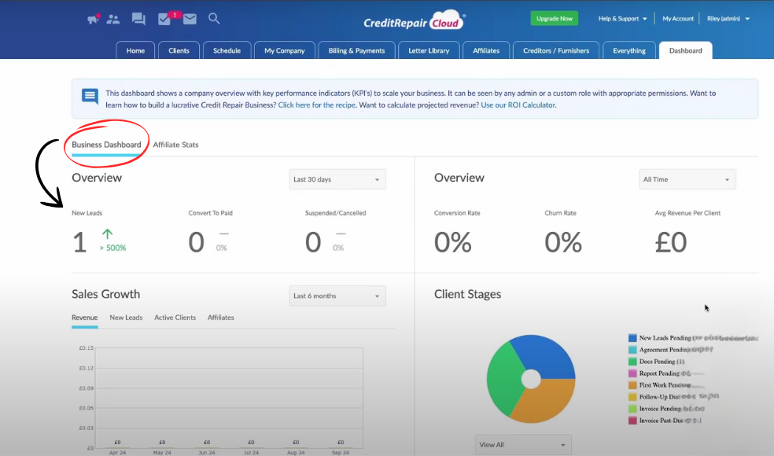Screen dimensions: 774x456
Task: Select the Active Clients chart tab
Action: (x=175, y=318)
